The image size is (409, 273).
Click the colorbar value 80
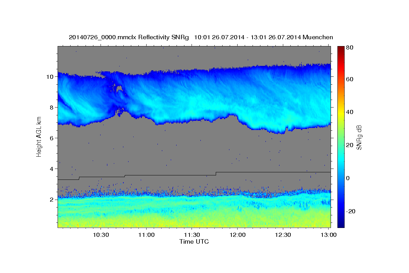click(349, 48)
